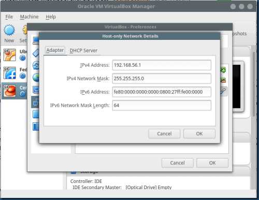Click OK in Host-only Network Details
Image resolution: width=259 pixels, height=200 pixels.
[x=199, y=134]
